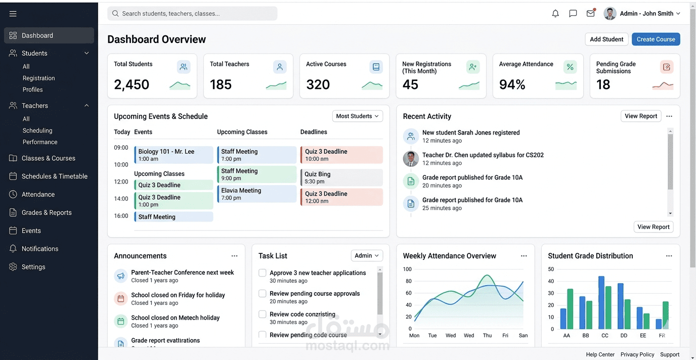Click the Attendance clock icon

(x=13, y=195)
